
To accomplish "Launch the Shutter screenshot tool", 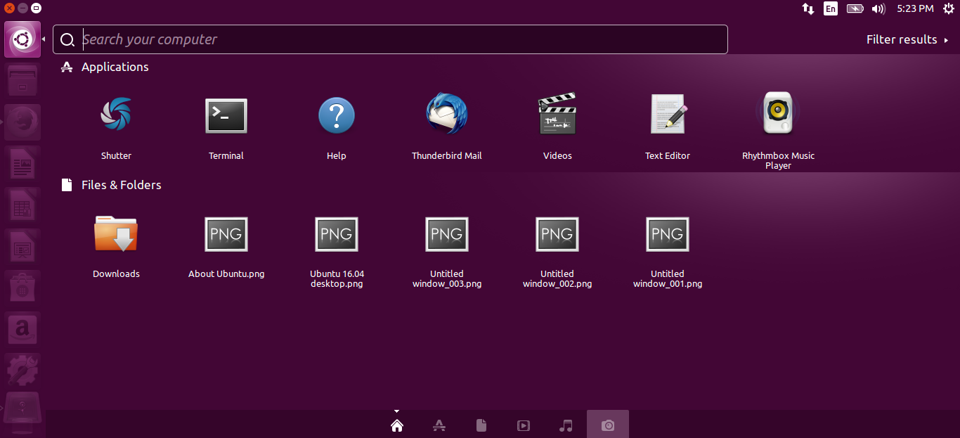I will pyautogui.click(x=116, y=115).
